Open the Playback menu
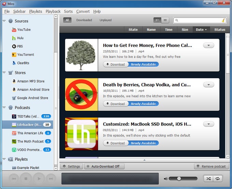Image resolution: width=232 pixels, height=189 pixels. (53, 11)
